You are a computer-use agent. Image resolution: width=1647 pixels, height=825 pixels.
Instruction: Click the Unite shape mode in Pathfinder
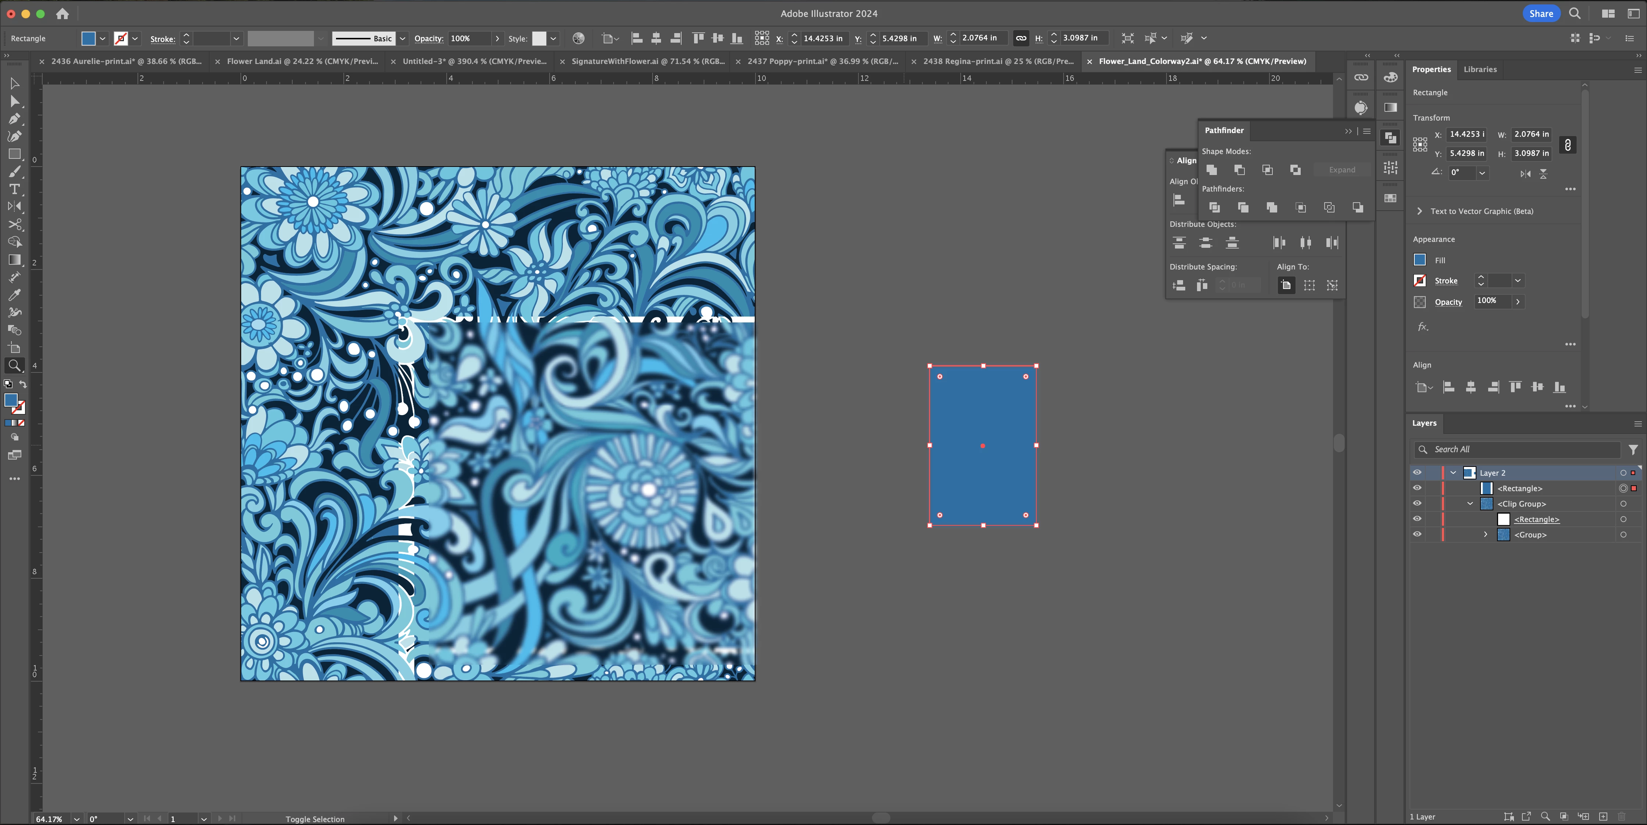click(1212, 170)
